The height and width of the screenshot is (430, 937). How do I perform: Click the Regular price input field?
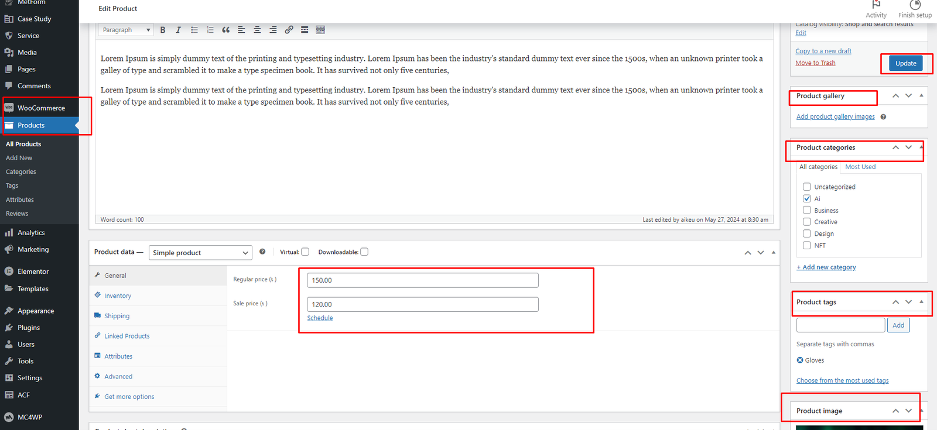point(422,280)
